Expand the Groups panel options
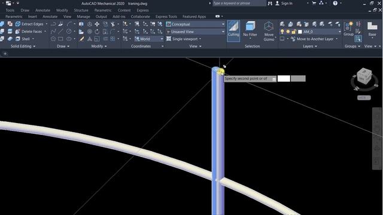Screen dimensions: 383x215 point(352,46)
